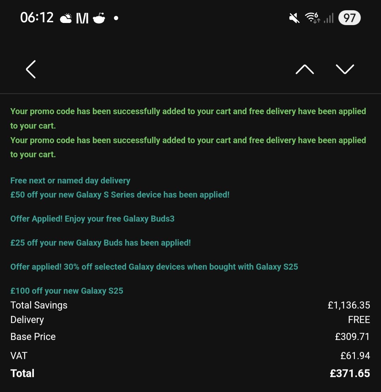Tap the muted sound status icon
The image size is (381, 392).
click(294, 18)
